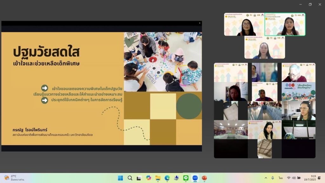The height and width of the screenshot is (183, 325).
Task: Open File Explorer from the taskbar
Action: pos(158,178)
